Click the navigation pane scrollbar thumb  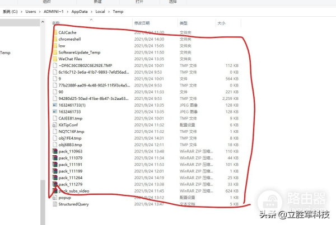pyautogui.click(x=43, y=202)
